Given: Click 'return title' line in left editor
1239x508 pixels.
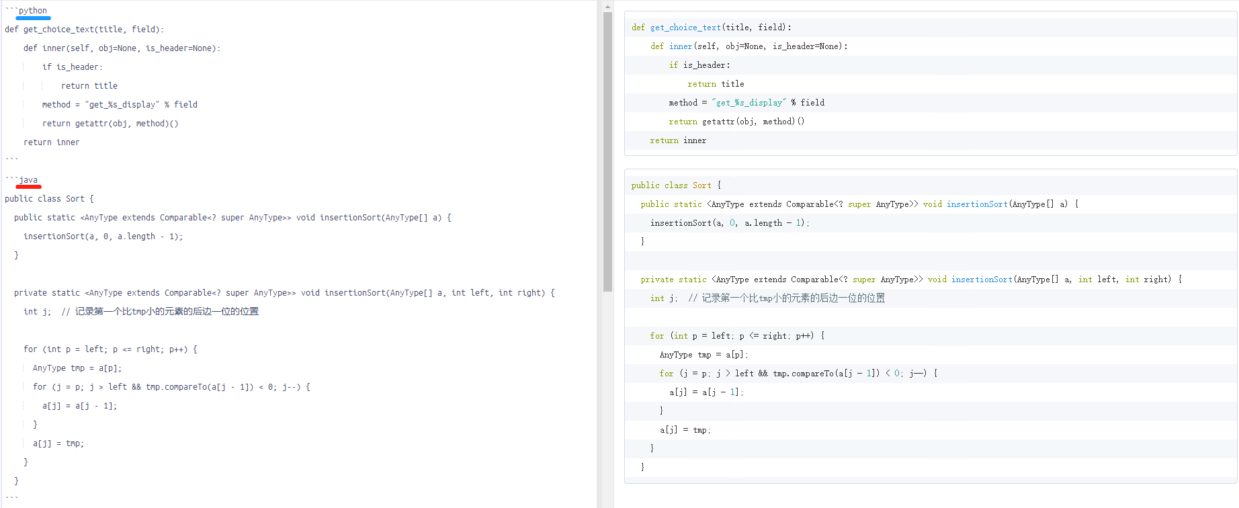Looking at the screenshot, I should (89, 86).
